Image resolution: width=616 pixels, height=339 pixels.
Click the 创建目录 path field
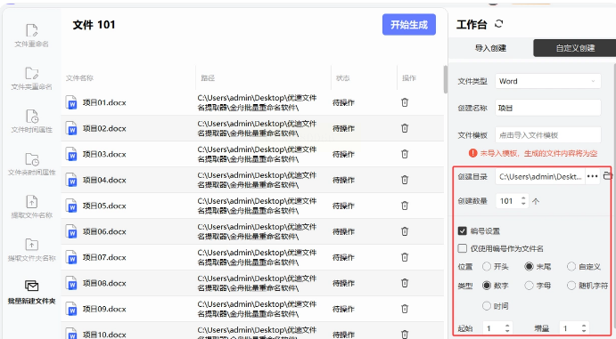pyautogui.click(x=540, y=176)
